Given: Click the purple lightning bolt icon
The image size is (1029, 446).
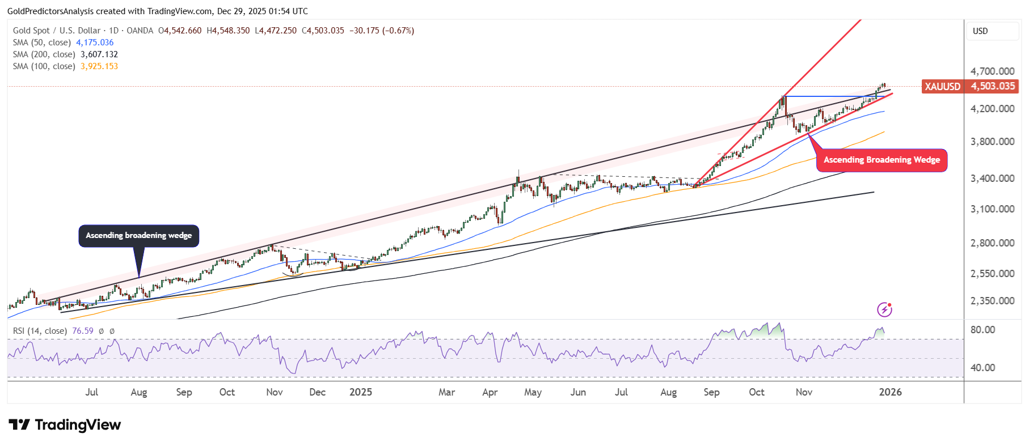Looking at the screenshot, I should 884,309.
